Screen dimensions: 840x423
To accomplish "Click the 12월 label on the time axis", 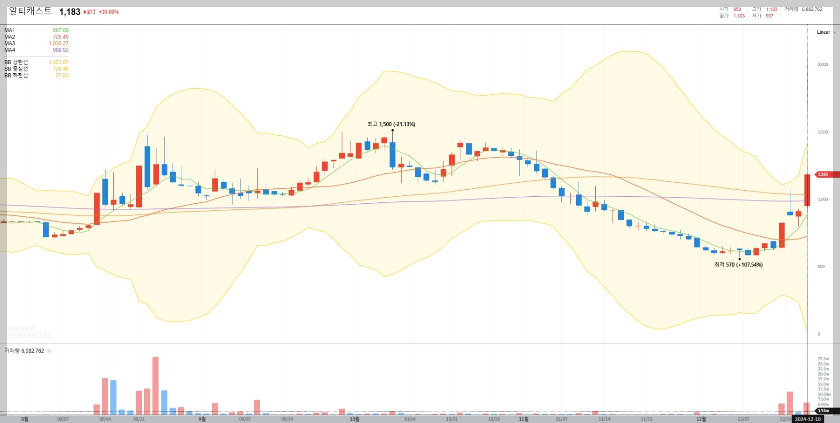I will (x=701, y=419).
